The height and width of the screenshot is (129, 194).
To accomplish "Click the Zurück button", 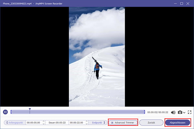I will tap(151, 123).
